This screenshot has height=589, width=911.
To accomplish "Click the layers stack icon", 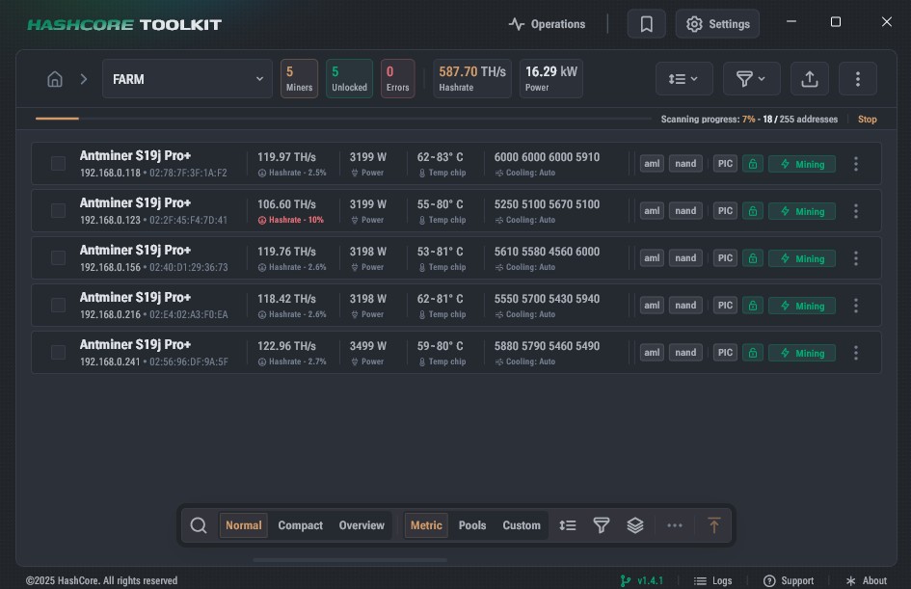I will pos(635,525).
